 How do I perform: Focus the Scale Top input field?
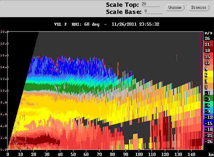pos(150,4)
